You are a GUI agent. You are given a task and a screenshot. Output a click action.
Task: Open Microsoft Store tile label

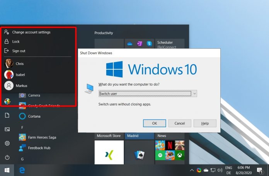[109, 136]
